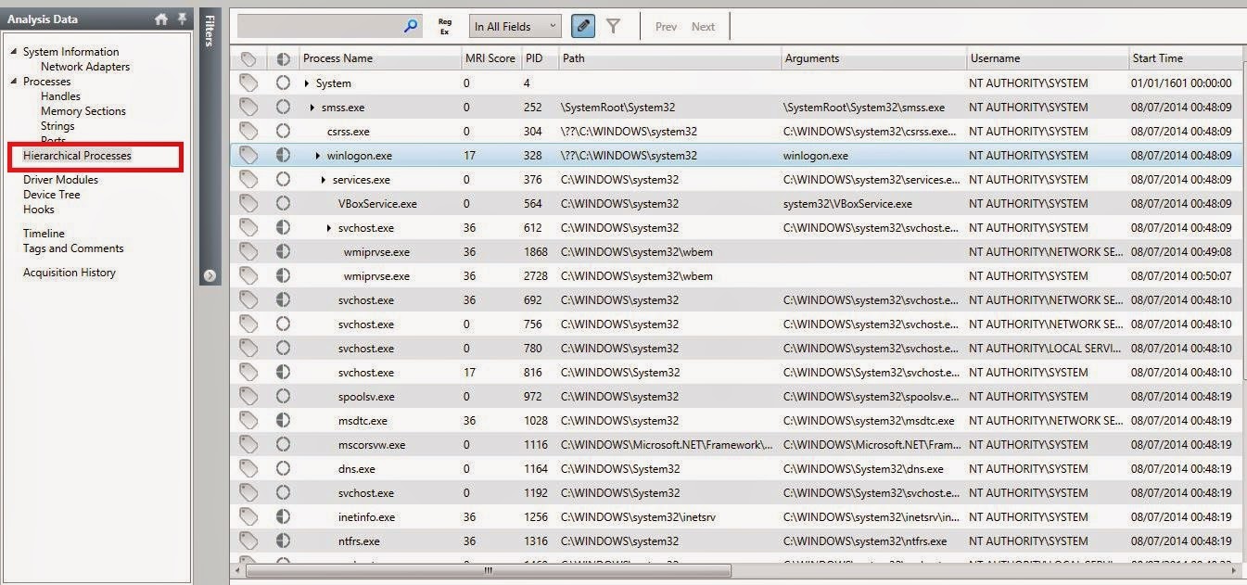Image resolution: width=1247 pixels, height=585 pixels.
Task: Click the tag icon on msdtc.exe row
Action: (x=248, y=421)
